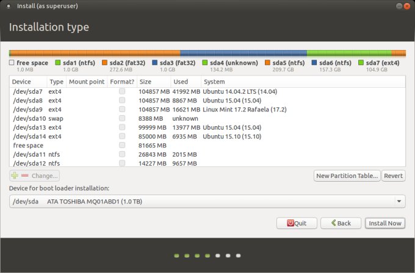Click the Mount point column header
The height and width of the screenshot is (273, 415).
tap(87, 82)
